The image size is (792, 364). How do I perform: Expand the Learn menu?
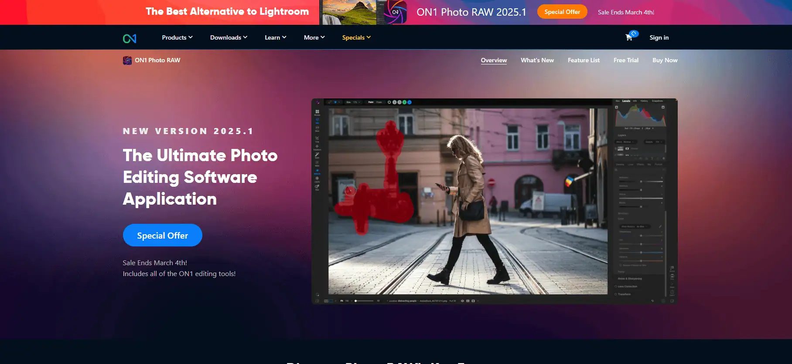(275, 37)
